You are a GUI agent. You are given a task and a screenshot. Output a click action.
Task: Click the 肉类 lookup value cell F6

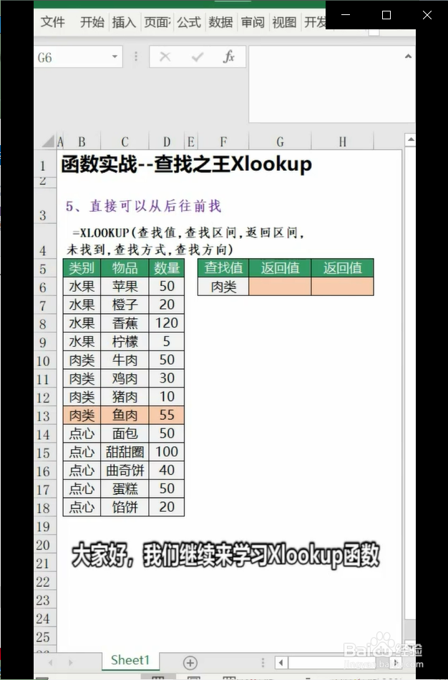(x=223, y=287)
